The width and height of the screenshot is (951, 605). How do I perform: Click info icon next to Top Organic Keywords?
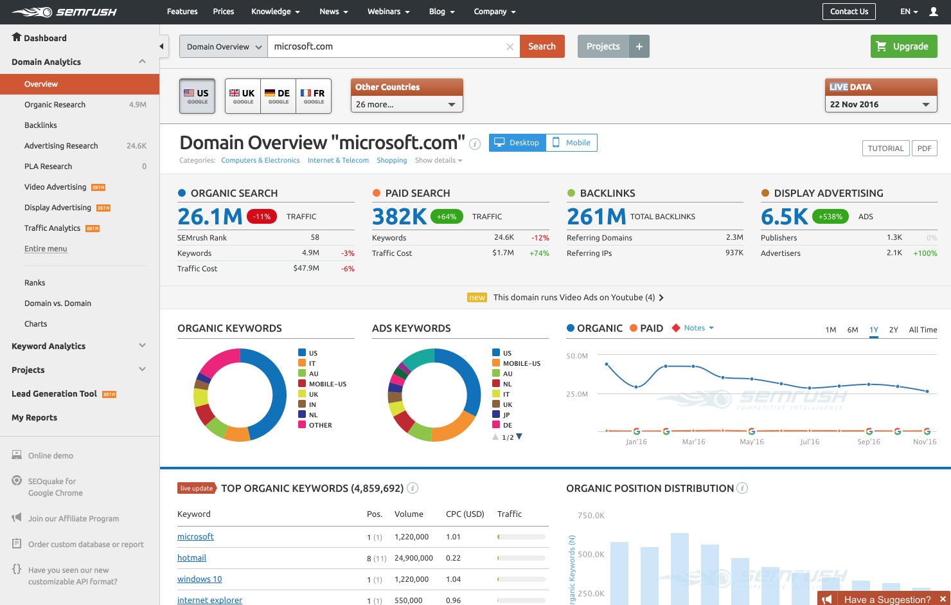pyautogui.click(x=413, y=488)
